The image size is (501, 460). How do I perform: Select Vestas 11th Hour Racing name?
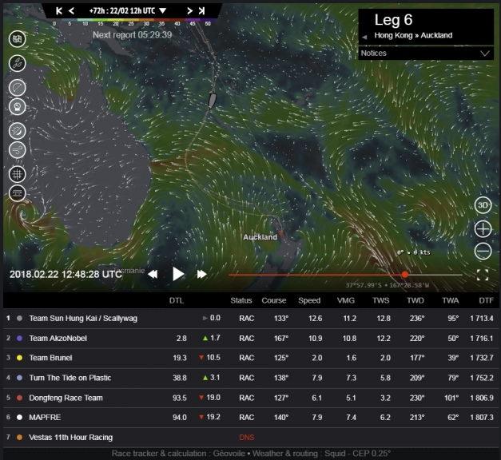pyautogui.click(x=70, y=438)
